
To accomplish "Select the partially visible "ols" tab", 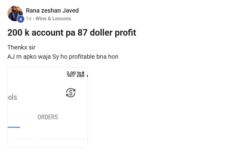I will [12, 98].
